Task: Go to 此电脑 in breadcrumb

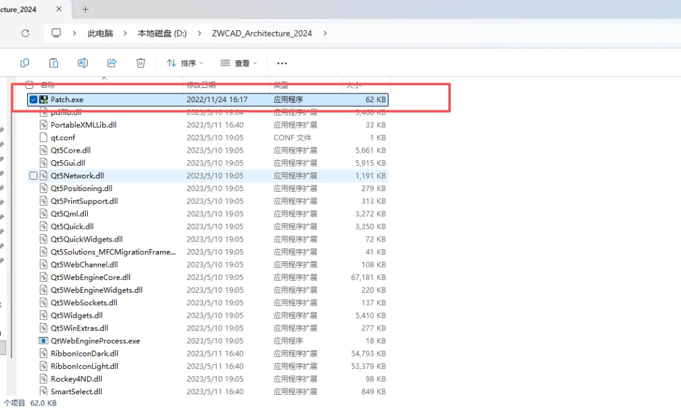Action: (x=100, y=33)
